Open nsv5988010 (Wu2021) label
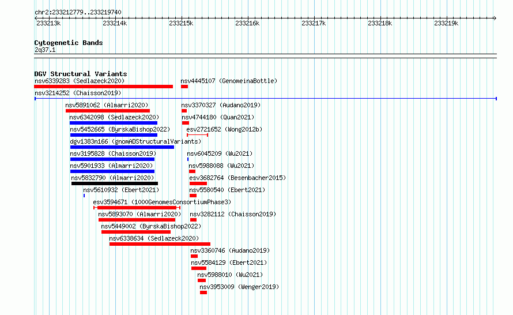Viewport: 513px width, 315px height. [x=231, y=275]
